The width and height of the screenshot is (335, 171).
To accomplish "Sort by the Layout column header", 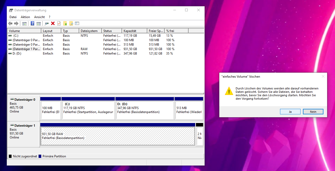I will (51, 31).
